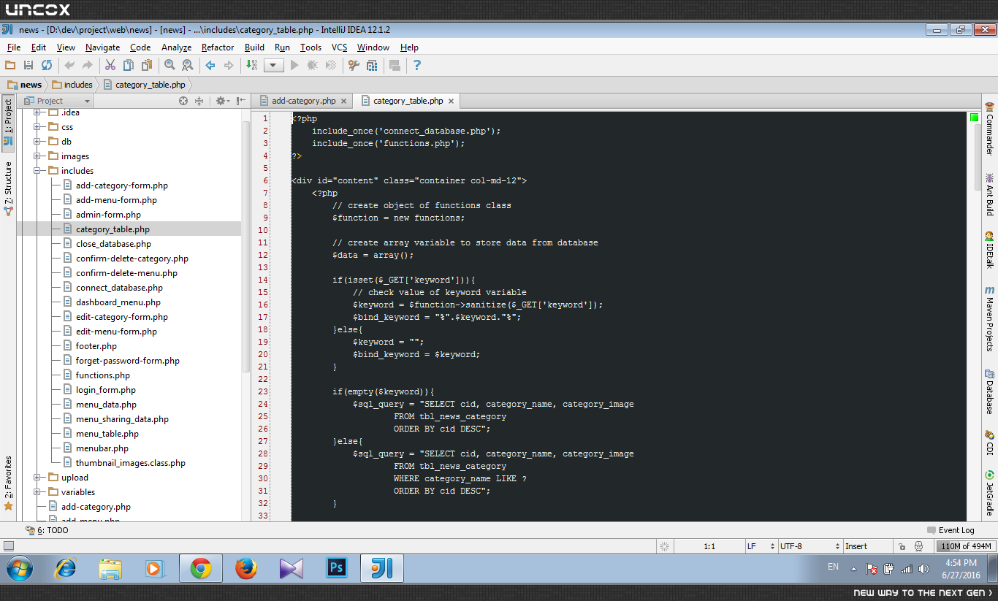Toggle the JetGradle side panel

pos(989,492)
